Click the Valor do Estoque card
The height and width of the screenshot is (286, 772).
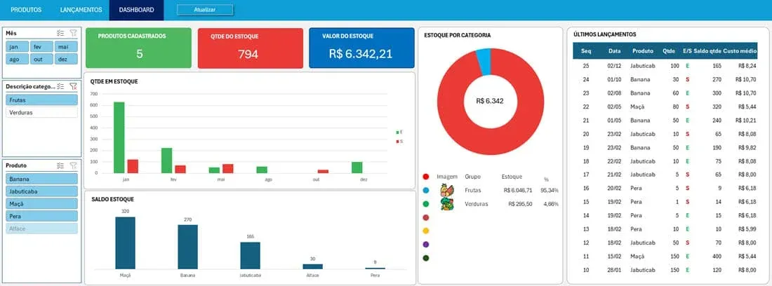[x=362, y=48]
